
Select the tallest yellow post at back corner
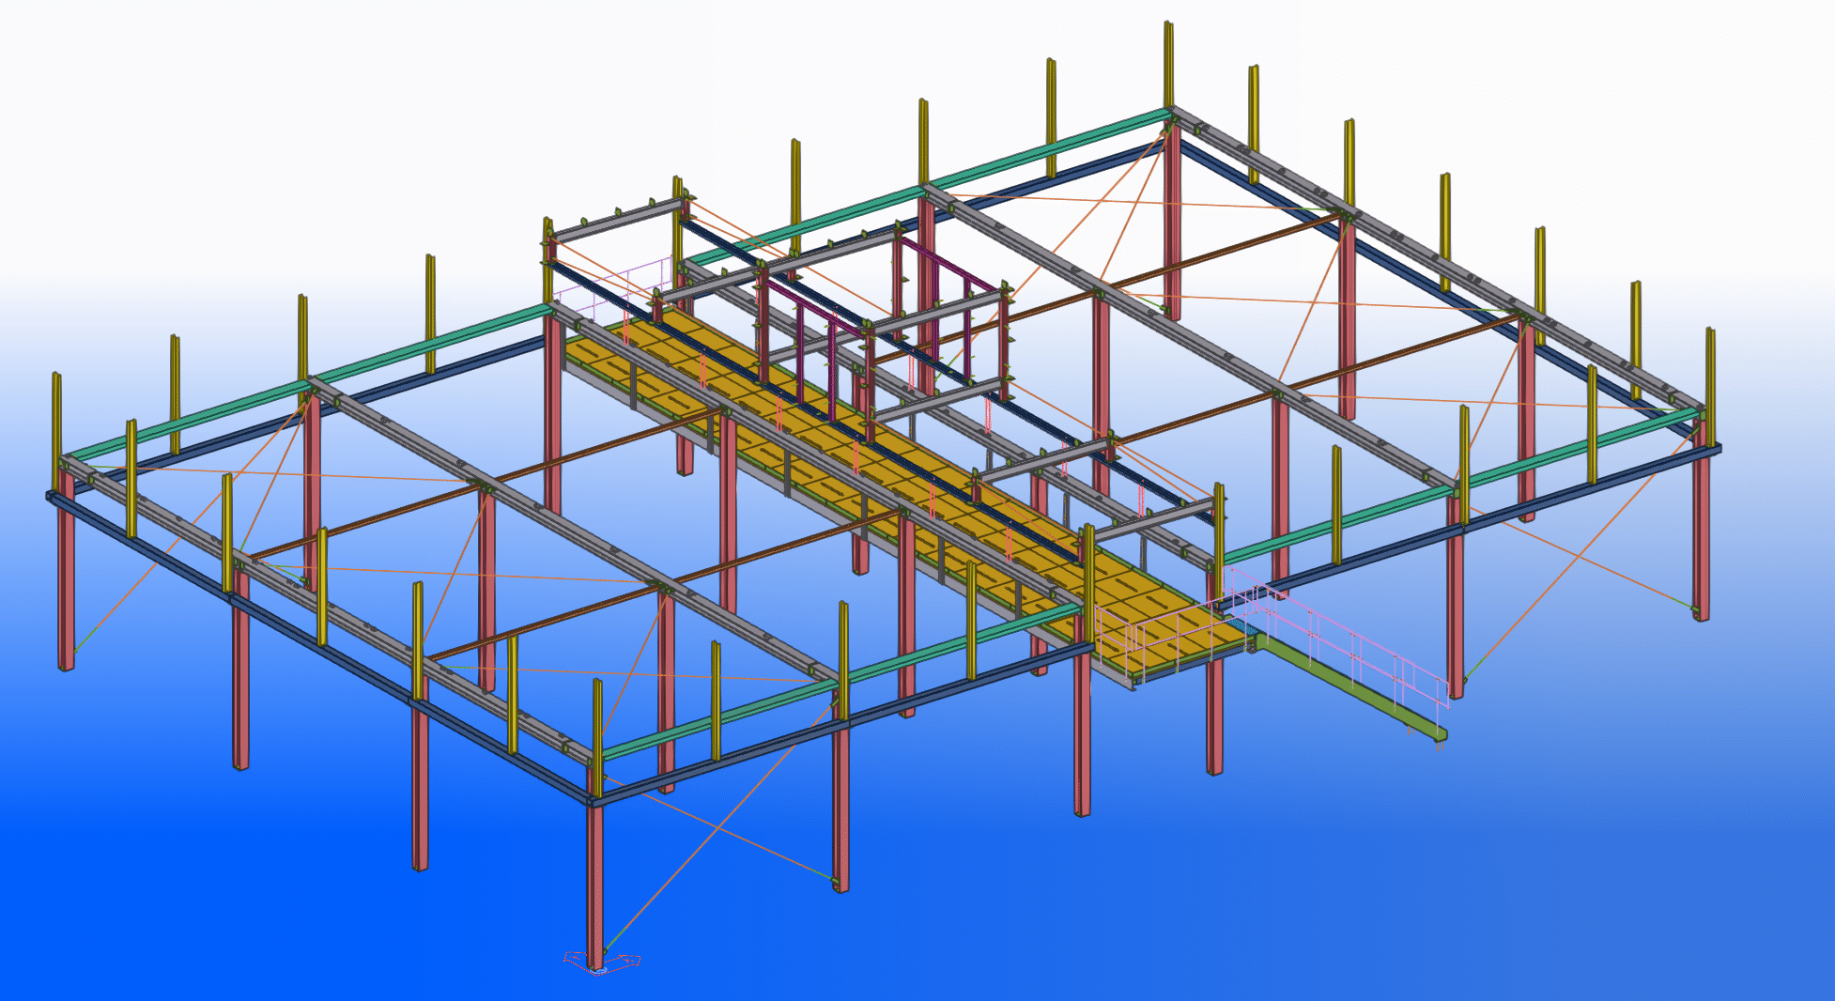pos(1168,64)
